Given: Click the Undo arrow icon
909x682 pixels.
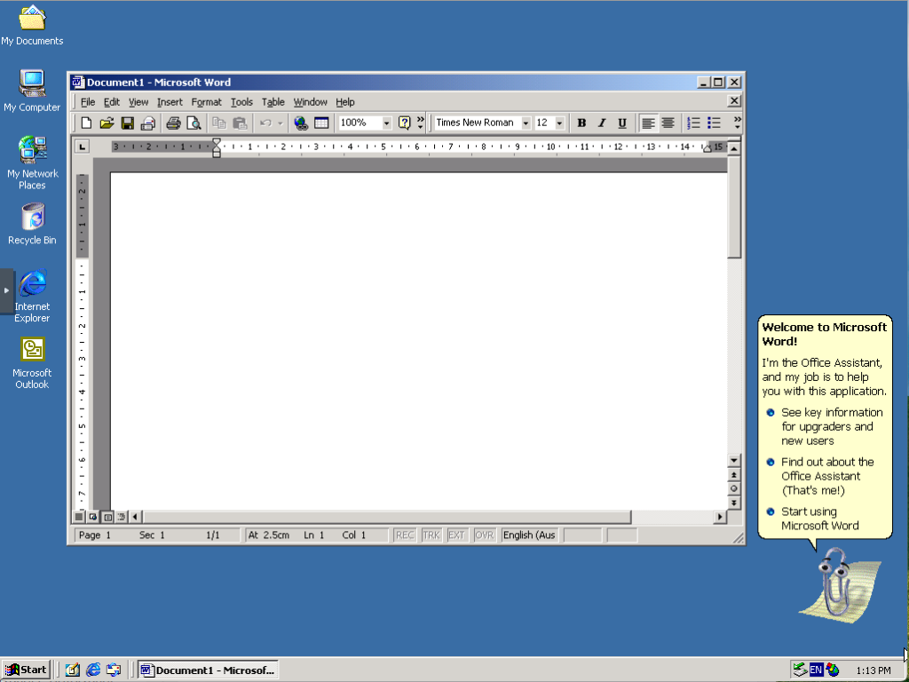Looking at the screenshot, I should pyautogui.click(x=265, y=123).
